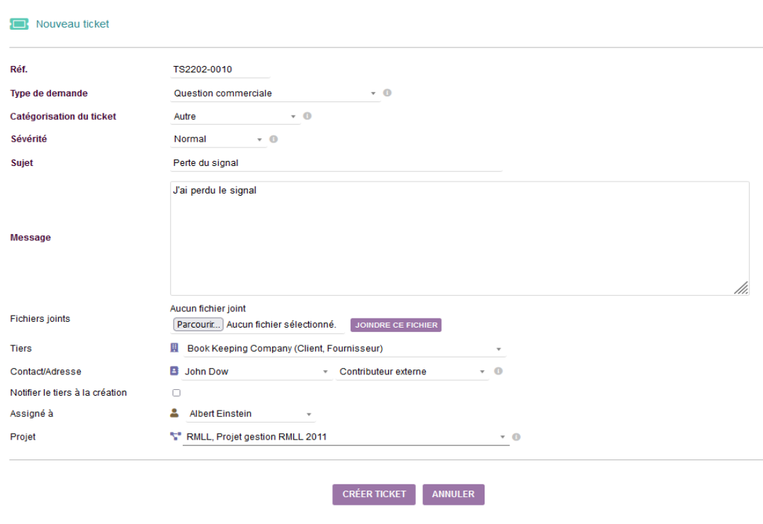Click the project tree icon beside RMLL
This screenshot has height=524, width=763.
tap(175, 436)
